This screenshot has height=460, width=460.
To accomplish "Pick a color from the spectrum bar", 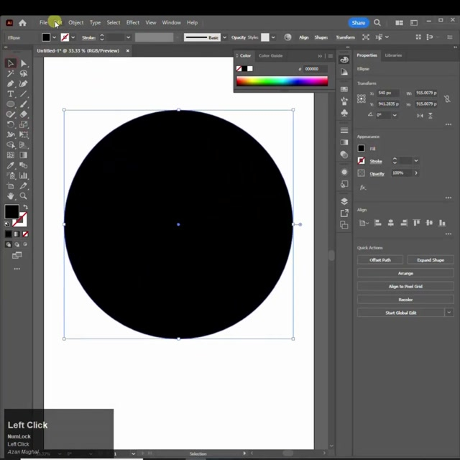I will 282,81.
